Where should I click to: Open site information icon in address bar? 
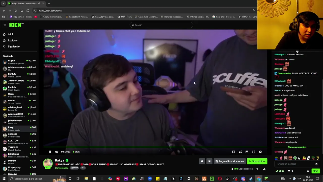(x=35, y=11)
